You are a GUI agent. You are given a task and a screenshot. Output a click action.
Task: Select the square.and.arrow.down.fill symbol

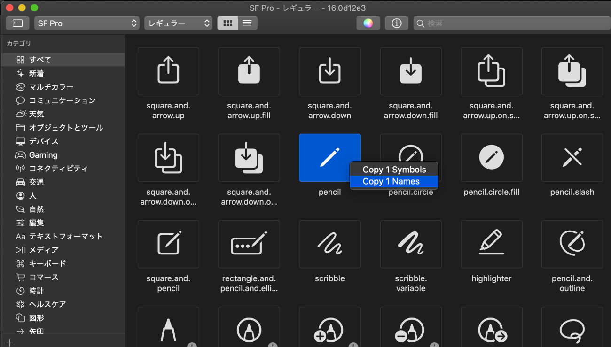pos(411,71)
